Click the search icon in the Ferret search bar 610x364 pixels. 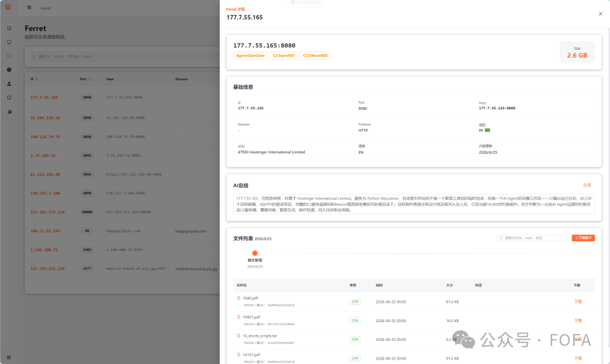(x=34, y=57)
